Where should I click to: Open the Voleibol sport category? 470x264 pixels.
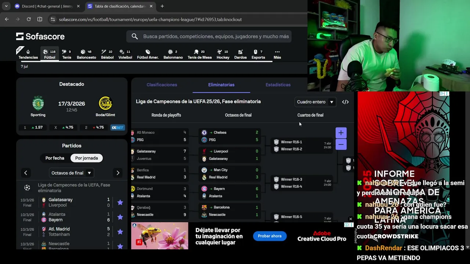click(125, 54)
